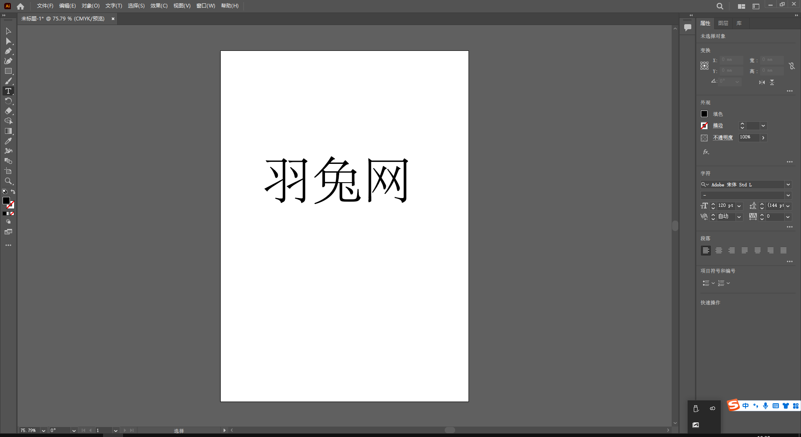Toggle left-align in the 段落 panel

point(705,251)
